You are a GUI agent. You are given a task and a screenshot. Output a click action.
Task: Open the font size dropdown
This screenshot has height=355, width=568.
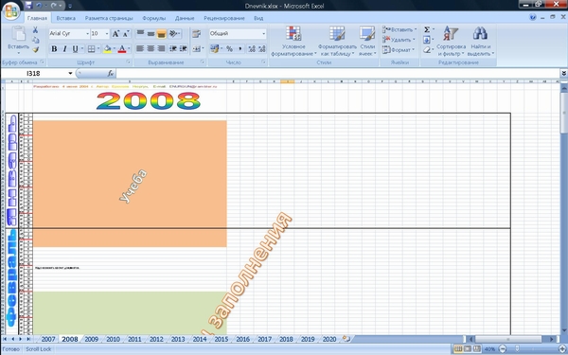click(x=107, y=34)
